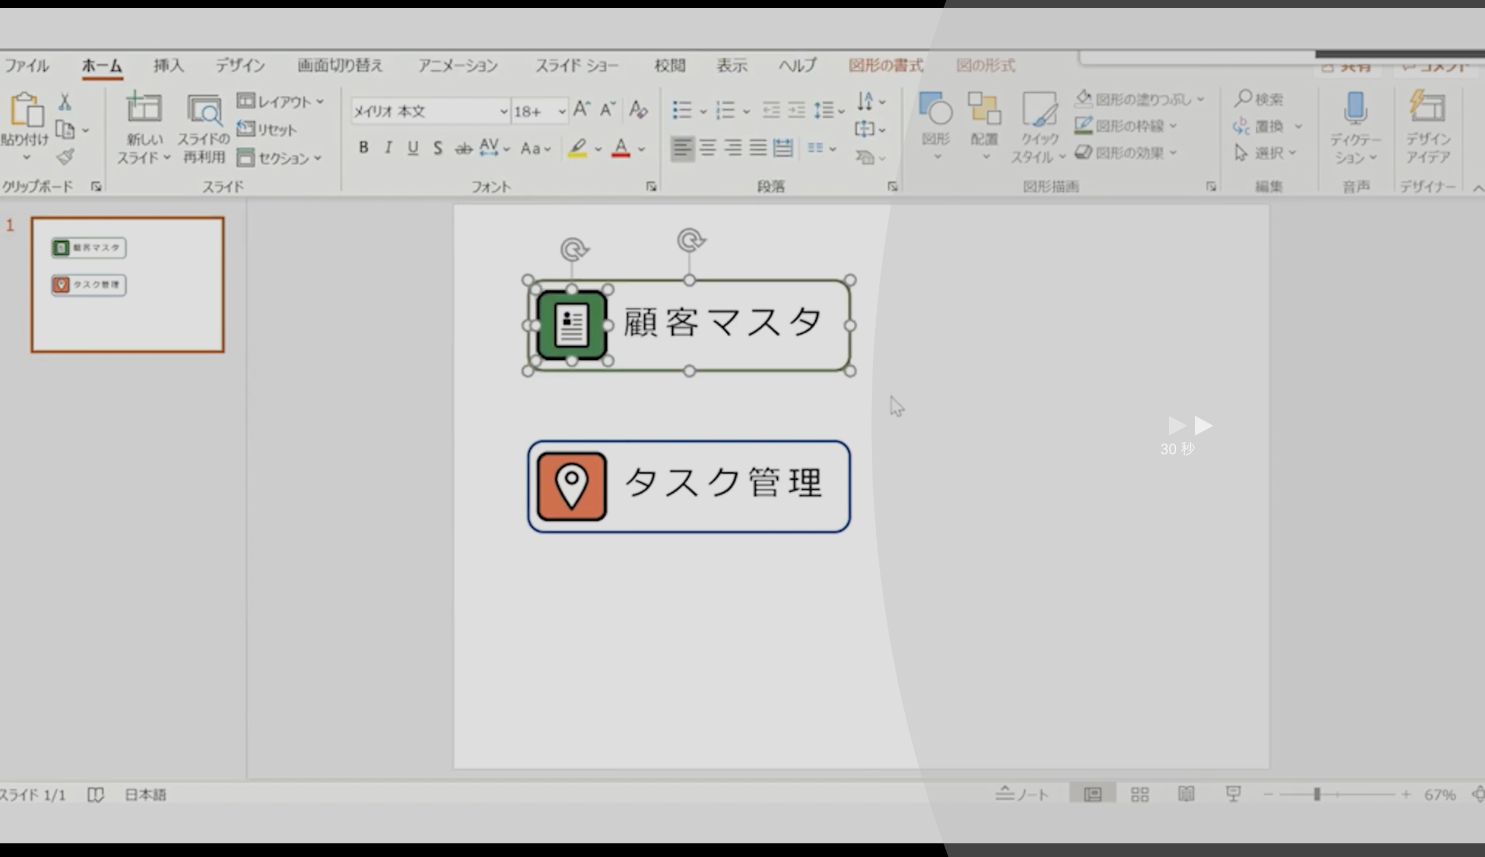Click the Increase Font Size icon

(x=580, y=109)
